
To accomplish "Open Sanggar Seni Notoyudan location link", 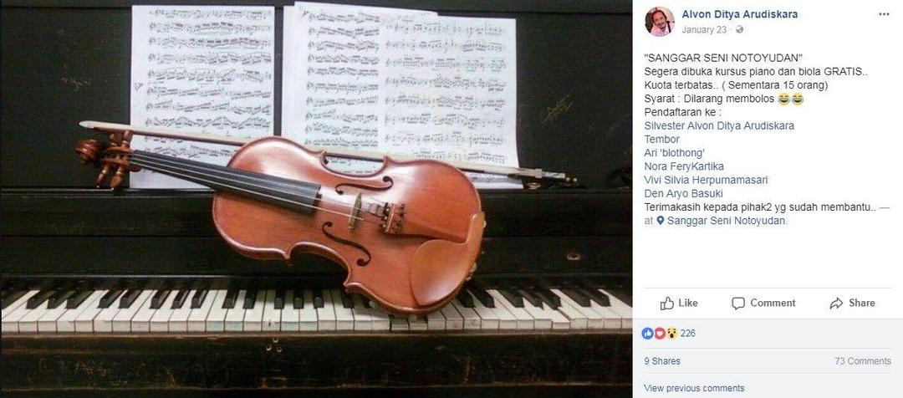I will pyautogui.click(x=727, y=221).
